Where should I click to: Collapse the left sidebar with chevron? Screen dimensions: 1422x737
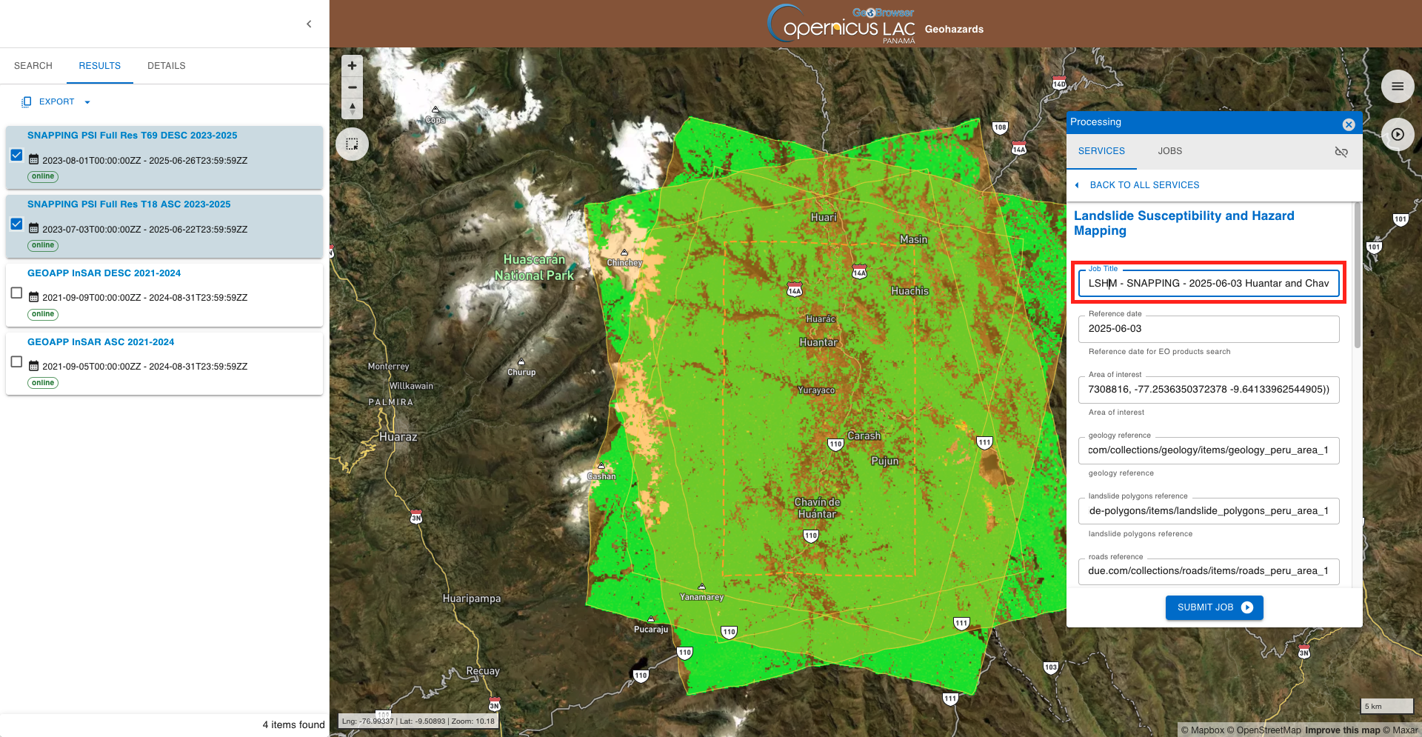[x=309, y=24]
